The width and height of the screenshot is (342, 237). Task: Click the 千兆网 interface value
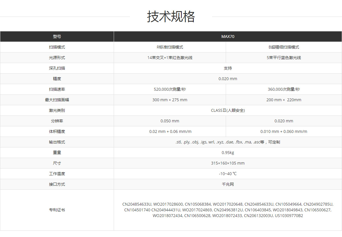(x=228, y=184)
